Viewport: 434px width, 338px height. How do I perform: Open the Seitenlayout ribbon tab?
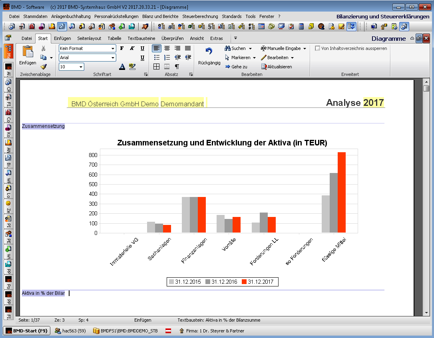(x=89, y=38)
